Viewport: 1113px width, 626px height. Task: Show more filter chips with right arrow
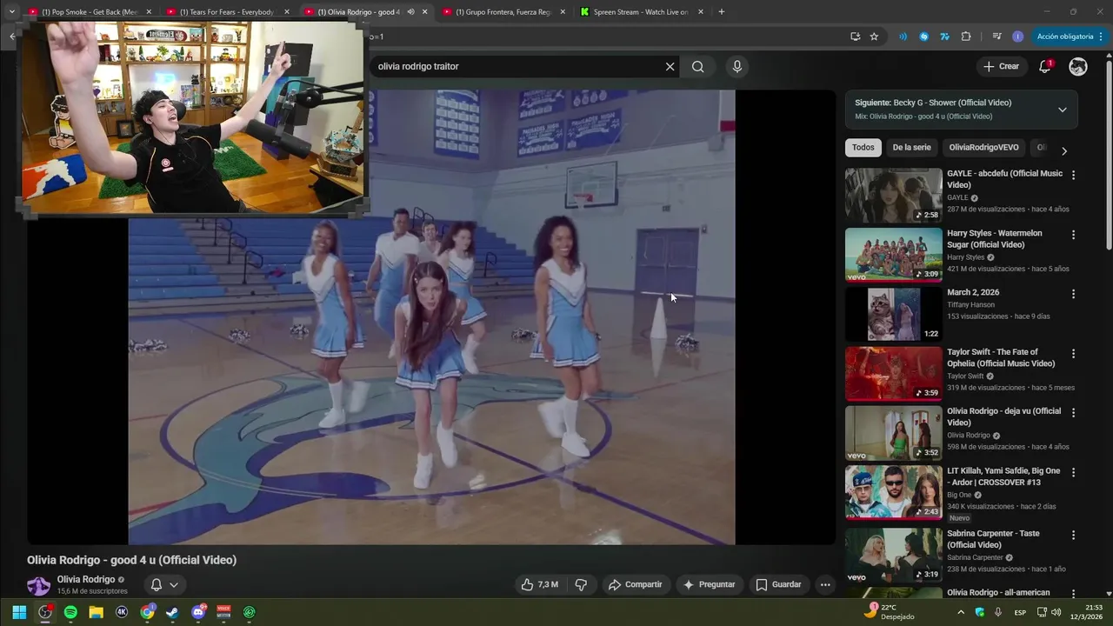pos(1063,150)
